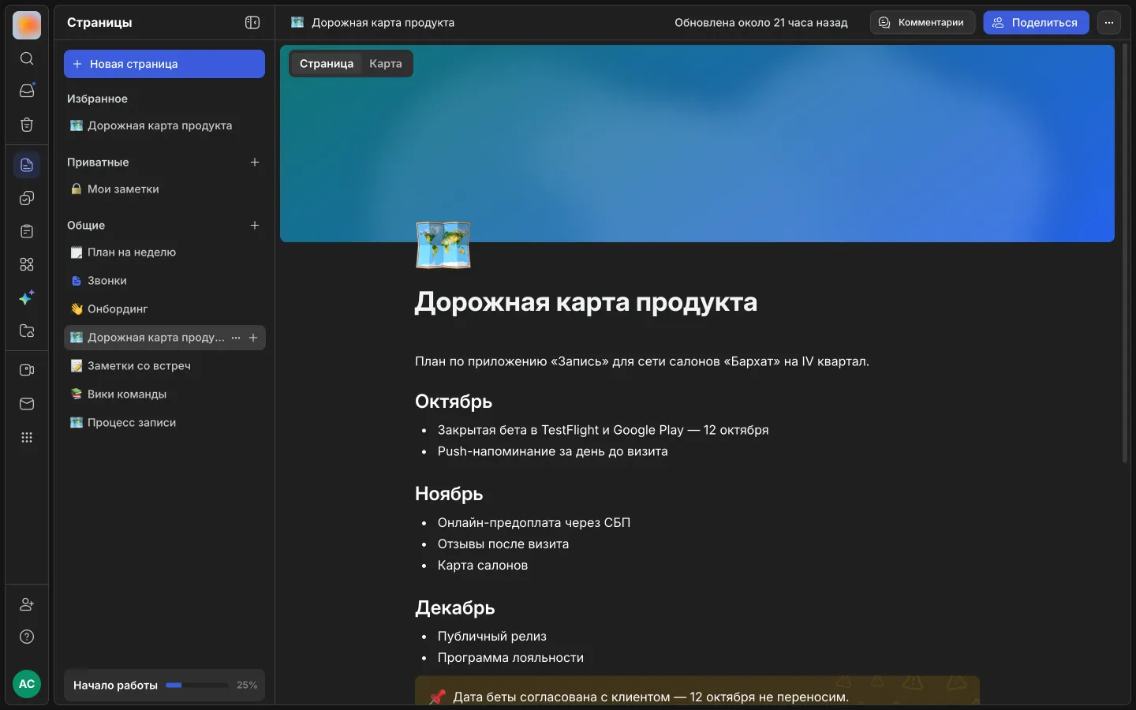Open the search icon in left rail

coord(27,58)
